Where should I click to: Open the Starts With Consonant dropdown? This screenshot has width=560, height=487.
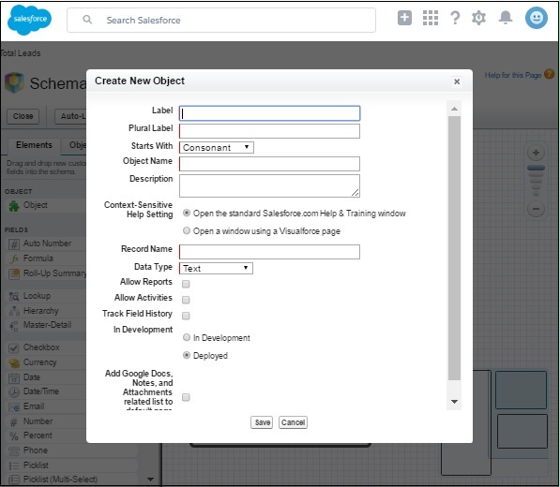217,148
